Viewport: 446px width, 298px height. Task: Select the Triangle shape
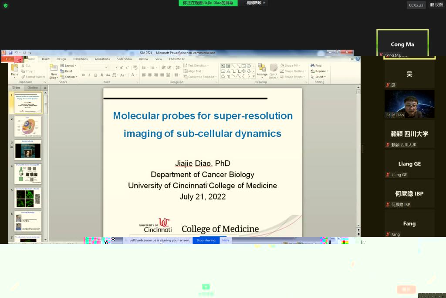tap(228, 71)
